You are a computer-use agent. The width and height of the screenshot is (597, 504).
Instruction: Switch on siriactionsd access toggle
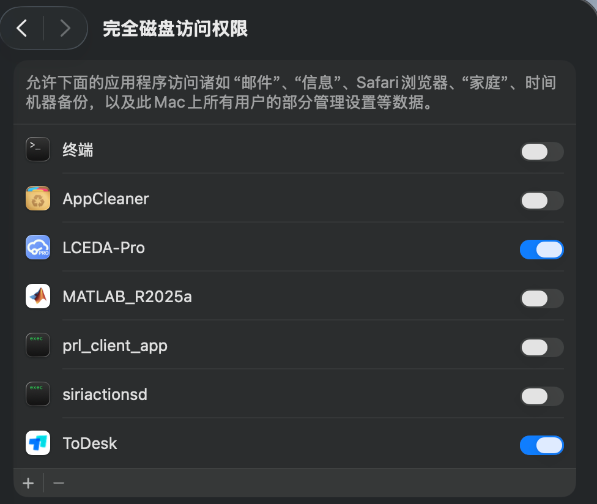tap(541, 396)
